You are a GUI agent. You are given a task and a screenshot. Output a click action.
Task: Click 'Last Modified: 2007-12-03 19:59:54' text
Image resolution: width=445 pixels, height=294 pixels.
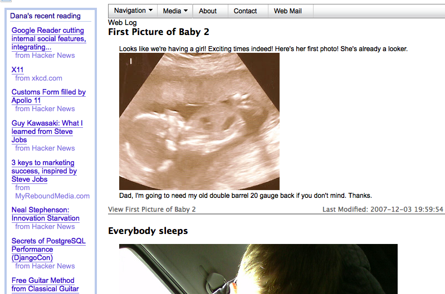[383, 210]
